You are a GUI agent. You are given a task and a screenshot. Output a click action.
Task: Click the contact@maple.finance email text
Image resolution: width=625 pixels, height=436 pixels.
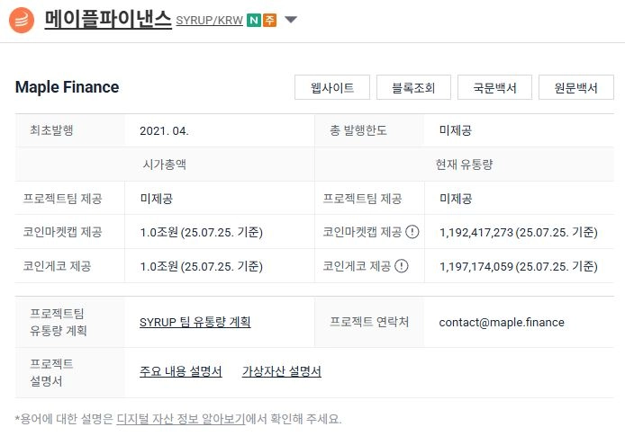click(502, 322)
